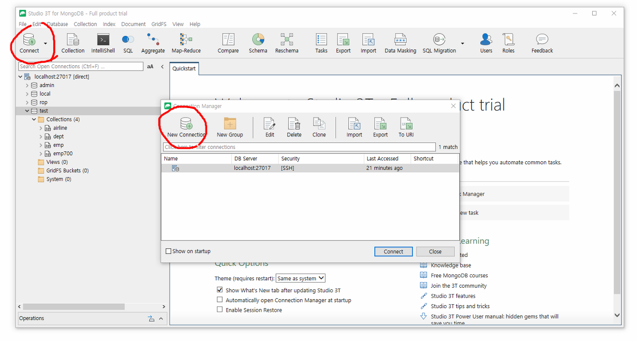Viewport: 637px width, 341px height.
Task: Open the SQL Migration tool
Action: tap(439, 43)
